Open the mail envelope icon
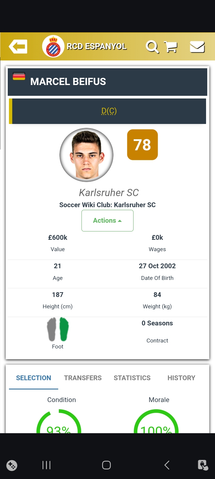215x479 pixels. tap(197, 47)
